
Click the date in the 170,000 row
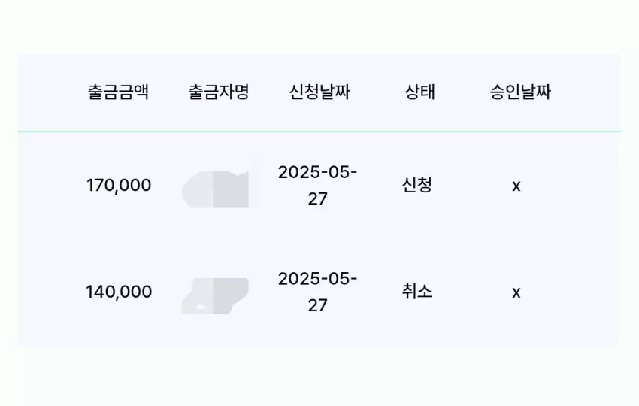pyautogui.click(x=317, y=186)
